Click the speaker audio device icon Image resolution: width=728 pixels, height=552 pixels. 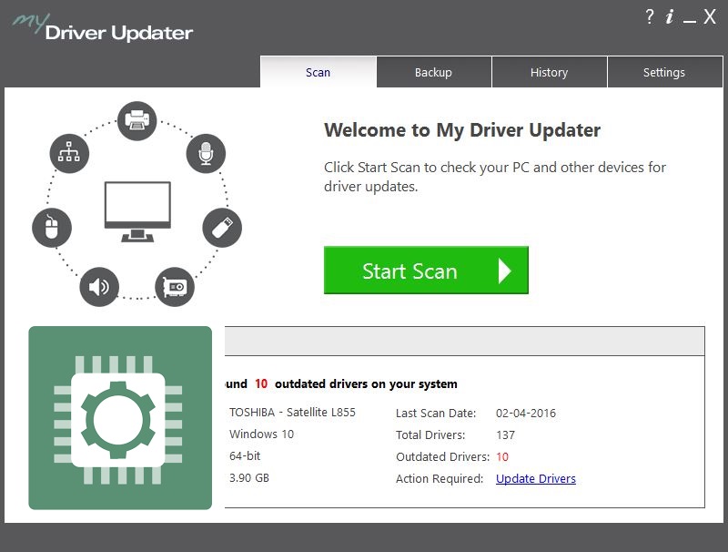pos(99,287)
